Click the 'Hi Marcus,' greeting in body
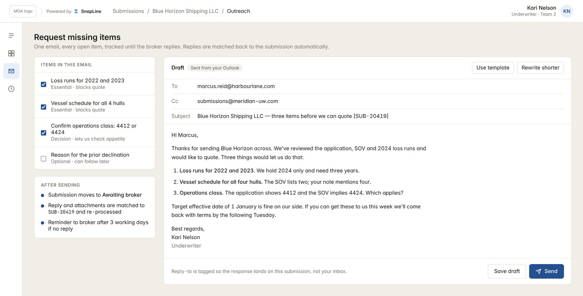This screenshot has width=583, height=296. pos(185,135)
